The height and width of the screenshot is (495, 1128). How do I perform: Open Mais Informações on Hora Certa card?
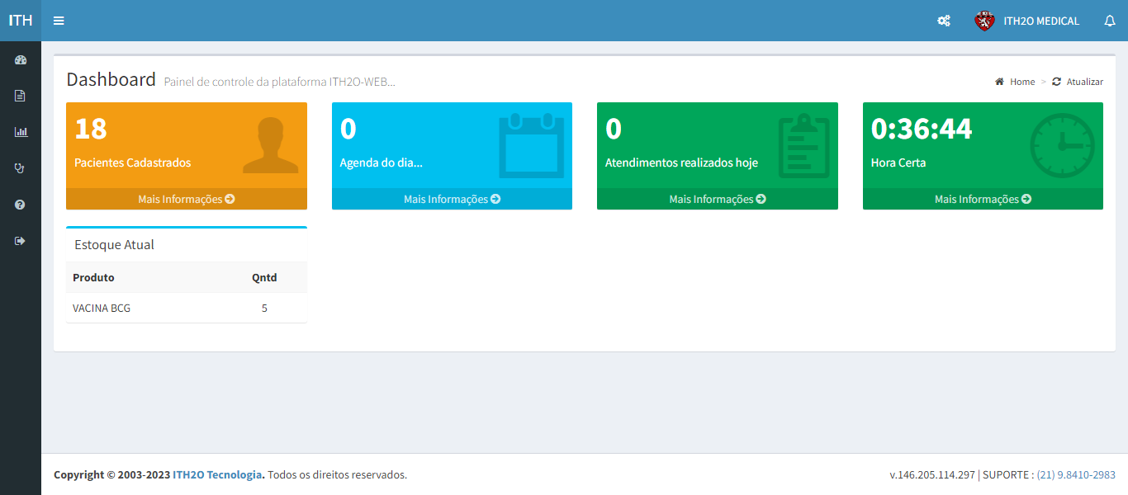(x=983, y=199)
